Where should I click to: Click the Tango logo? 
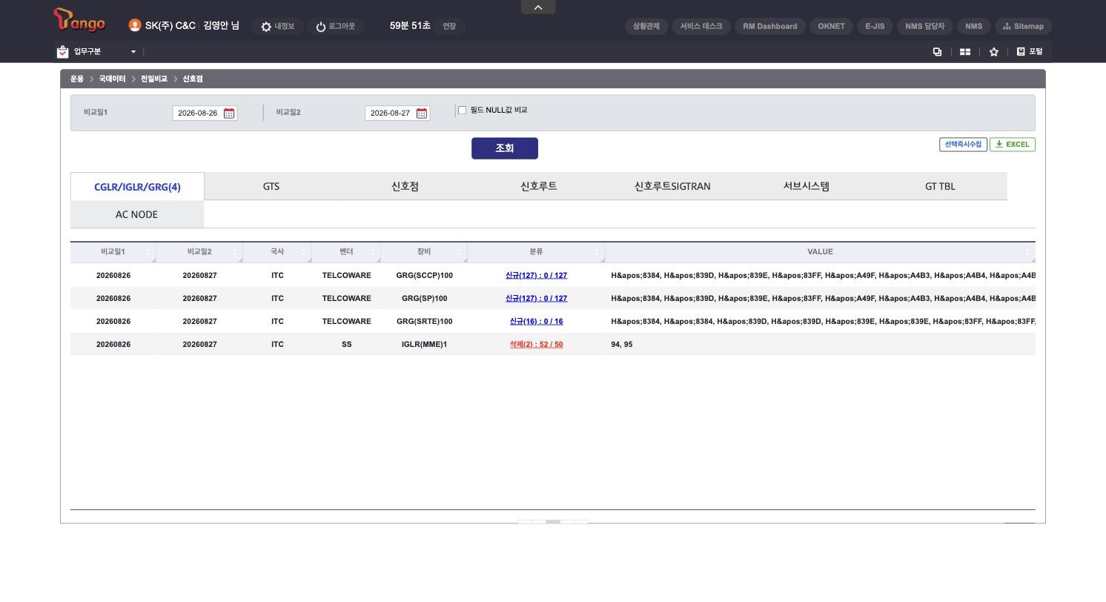79,20
